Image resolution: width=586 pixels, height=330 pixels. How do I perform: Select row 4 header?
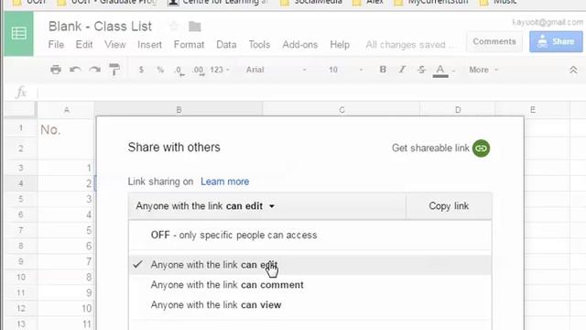point(20,183)
